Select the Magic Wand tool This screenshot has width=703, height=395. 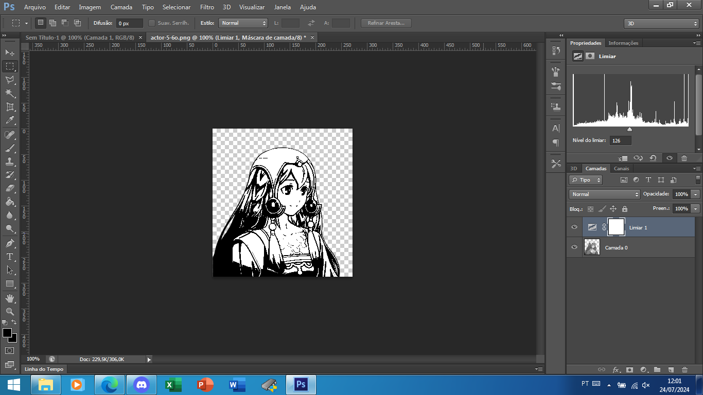tap(10, 93)
